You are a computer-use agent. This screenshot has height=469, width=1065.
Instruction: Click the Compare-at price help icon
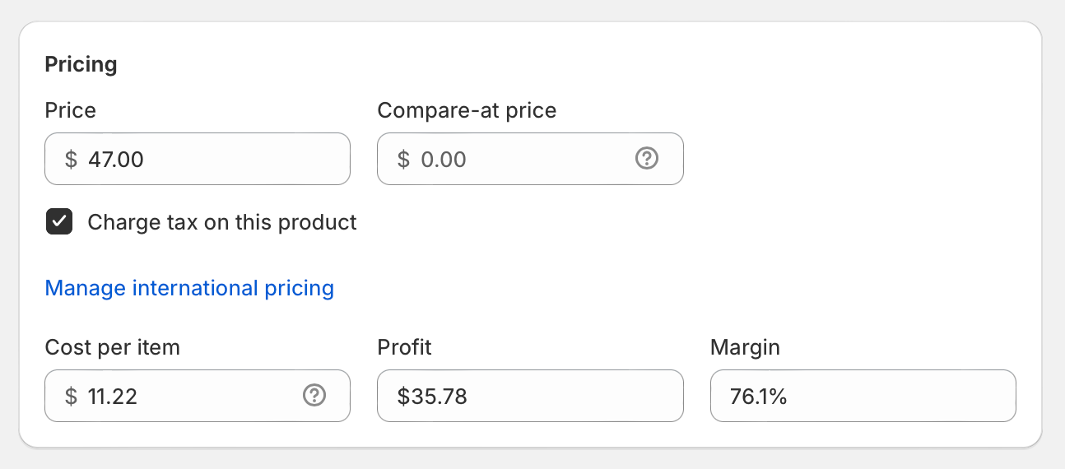[647, 159]
